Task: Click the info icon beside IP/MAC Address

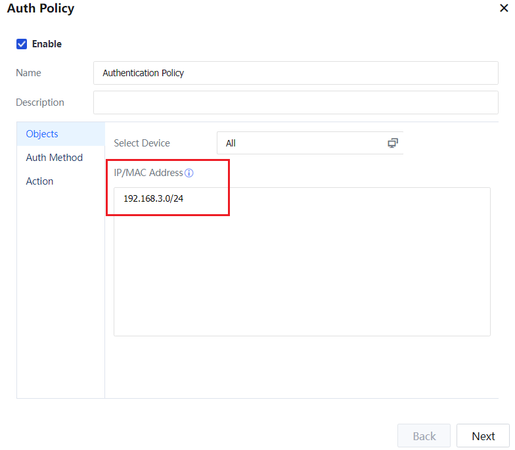Action: 189,173
